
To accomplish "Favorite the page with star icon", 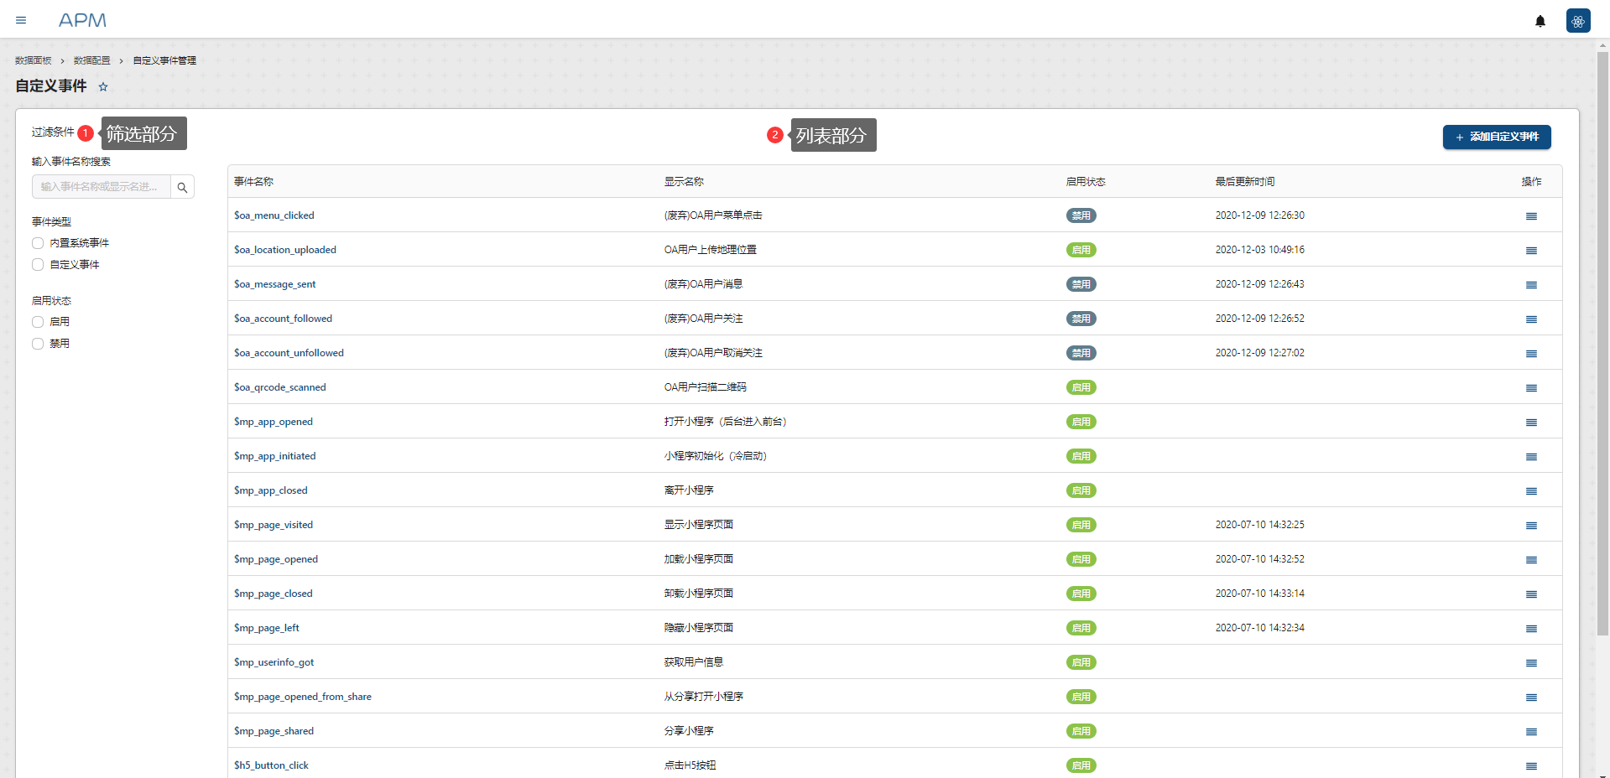I will [x=103, y=86].
